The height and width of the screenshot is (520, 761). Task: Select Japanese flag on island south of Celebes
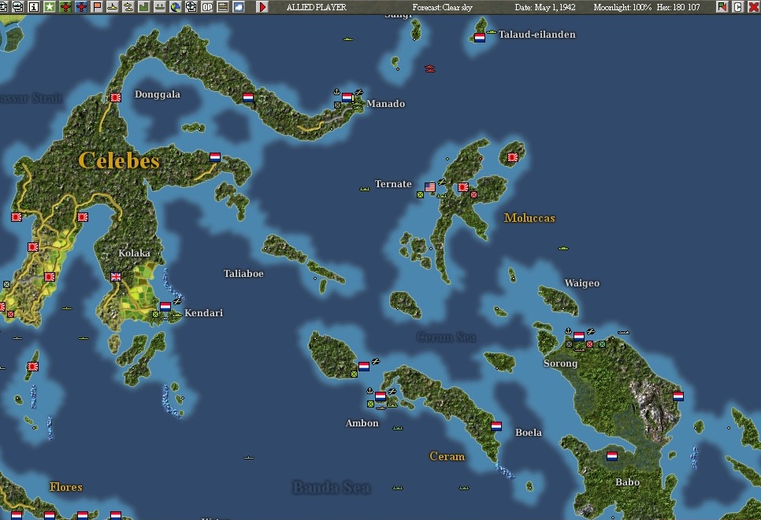32,367
